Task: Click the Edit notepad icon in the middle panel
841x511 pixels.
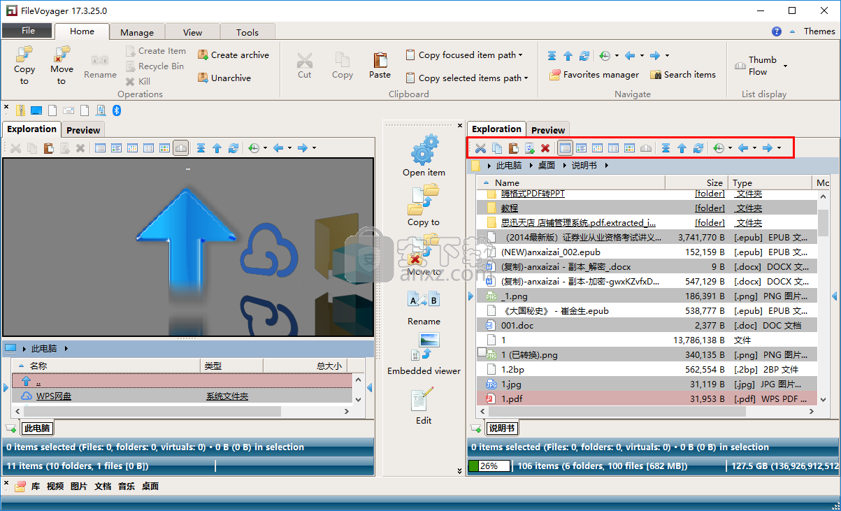Action: pyautogui.click(x=424, y=398)
